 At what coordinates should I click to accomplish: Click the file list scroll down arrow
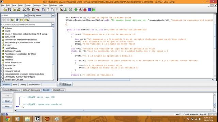coord(53,79)
